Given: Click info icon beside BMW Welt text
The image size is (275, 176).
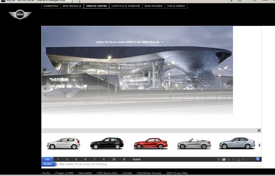Looking at the screenshot, I should click(x=163, y=42).
